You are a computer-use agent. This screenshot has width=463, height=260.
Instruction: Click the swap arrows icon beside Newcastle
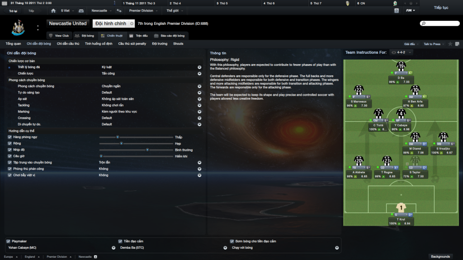click(119, 11)
